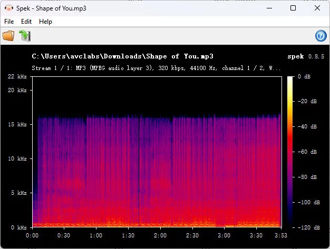The width and height of the screenshot is (330, 249).
Task: Click the 5 kHz frequency label
Action: (19, 193)
